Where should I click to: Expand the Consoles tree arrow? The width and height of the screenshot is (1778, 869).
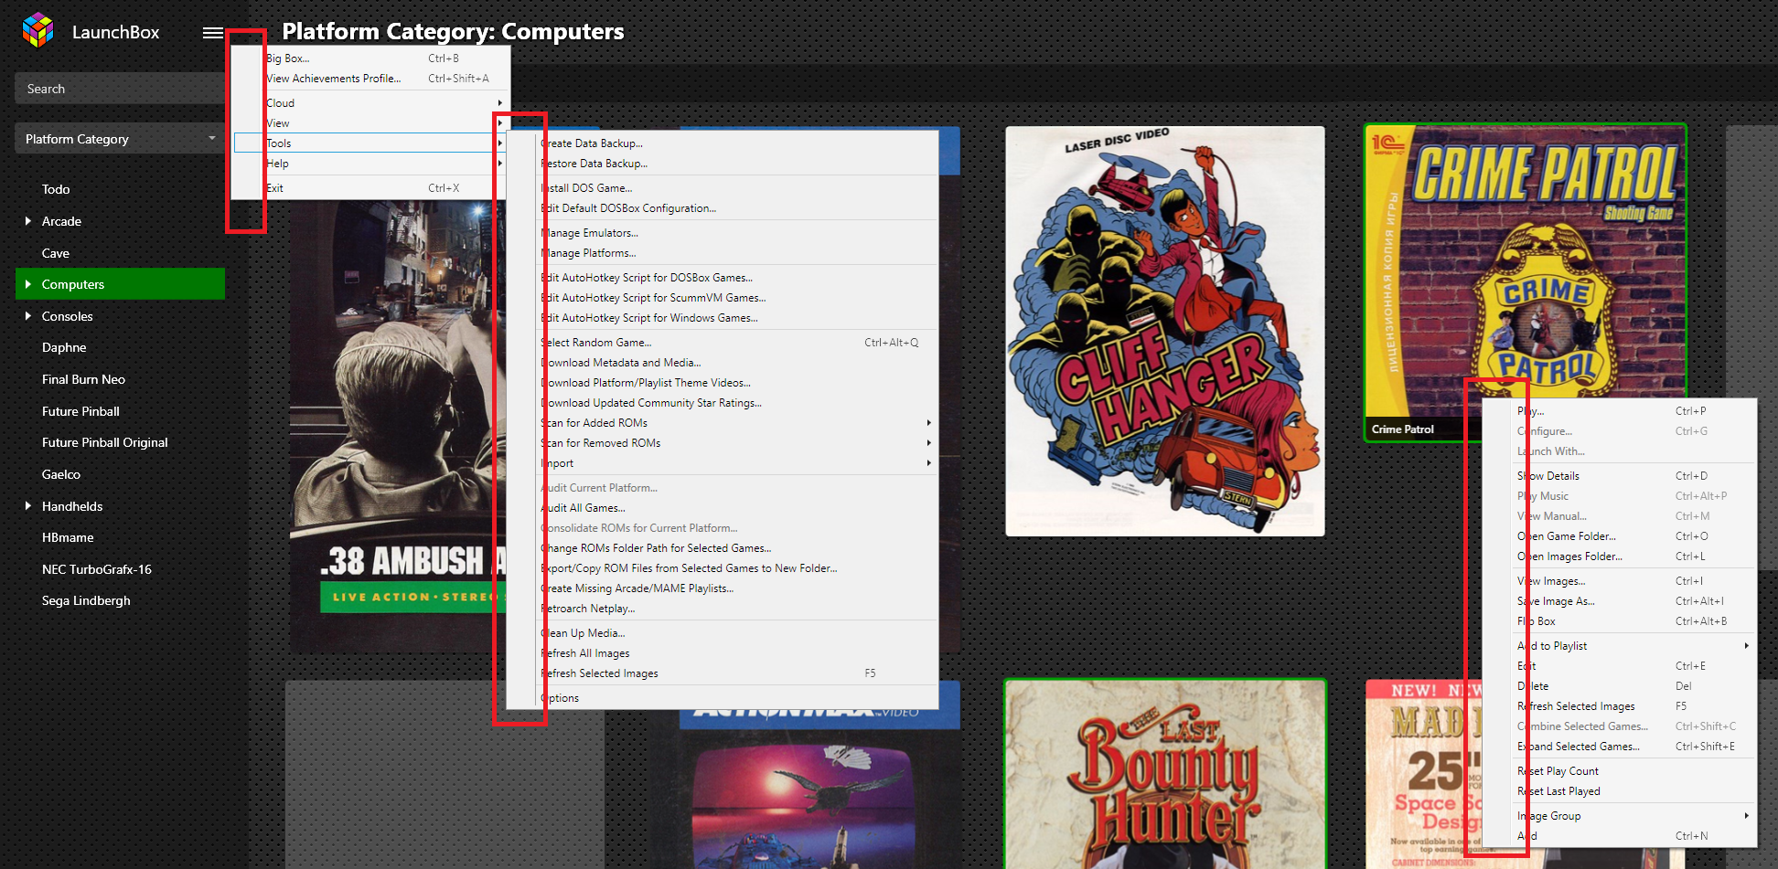[x=28, y=316]
